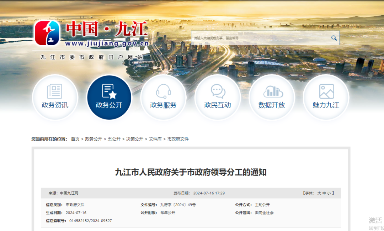Open the 数据开放 menu label
This screenshot has height=231, width=384.
272,105
